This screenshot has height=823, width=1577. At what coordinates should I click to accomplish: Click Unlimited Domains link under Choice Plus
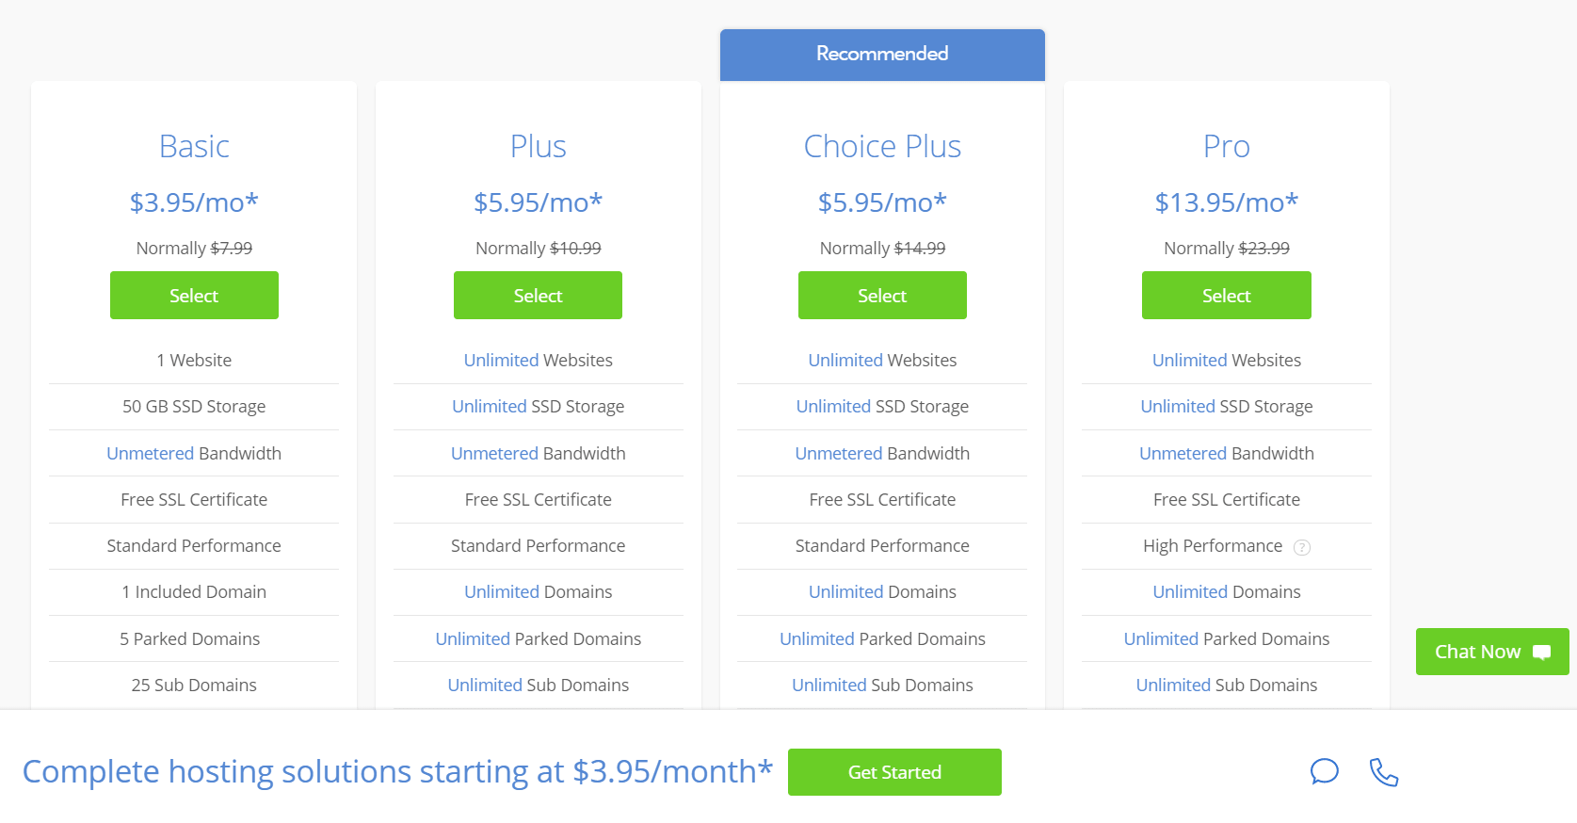point(845,591)
